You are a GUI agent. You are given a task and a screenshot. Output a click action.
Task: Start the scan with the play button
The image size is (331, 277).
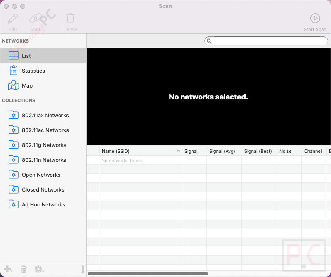tap(315, 18)
